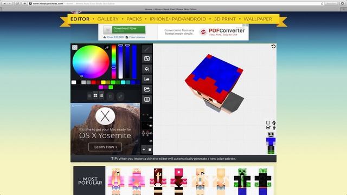Select the area-chart graph tool icon
The height and width of the screenshot is (195, 347).
click(147, 79)
